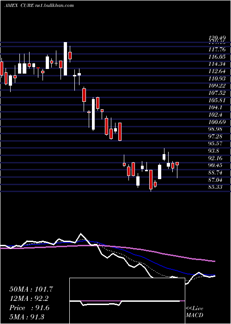Click the 90.45 price axis label
The width and height of the screenshot is (231, 324).
pos(216,165)
